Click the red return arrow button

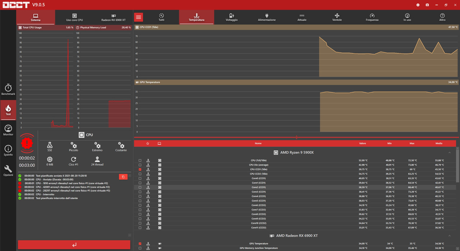pyautogui.click(x=74, y=245)
